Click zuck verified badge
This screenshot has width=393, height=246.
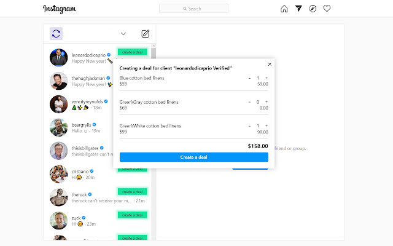[84, 218]
